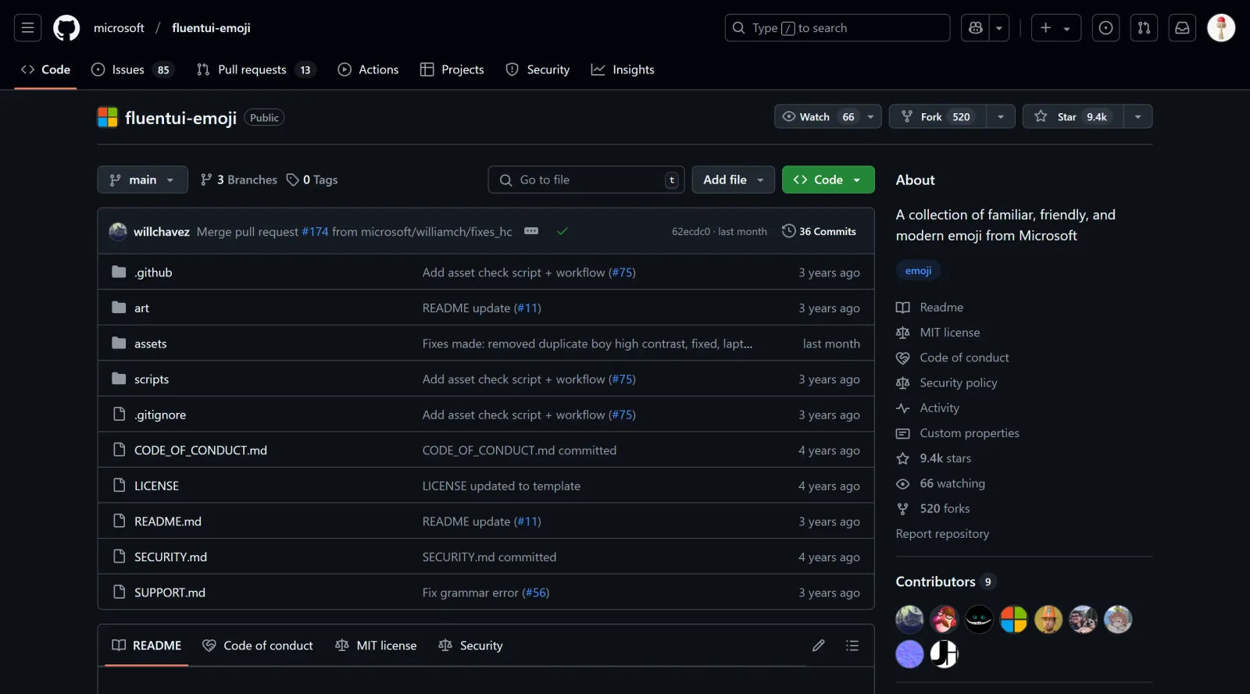The image size is (1250, 694).
Task: Open the Projects tab
Action: (x=452, y=69)
